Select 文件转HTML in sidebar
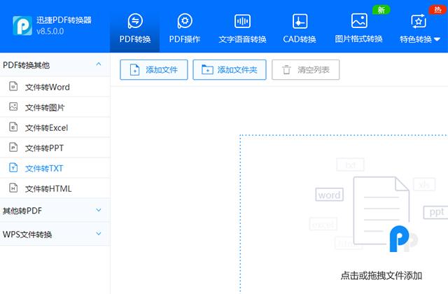The image size is (448, 294). click(x=55, y=188)
